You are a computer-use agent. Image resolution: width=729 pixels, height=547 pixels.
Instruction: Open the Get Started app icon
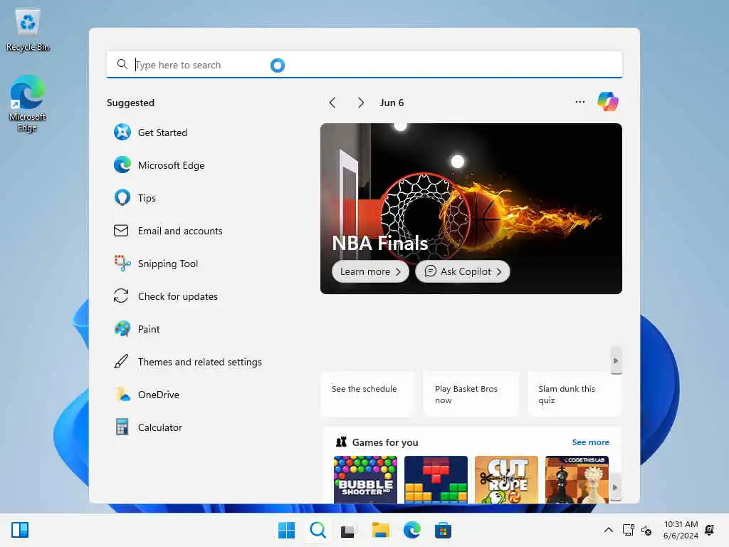(x=122, y=132)
